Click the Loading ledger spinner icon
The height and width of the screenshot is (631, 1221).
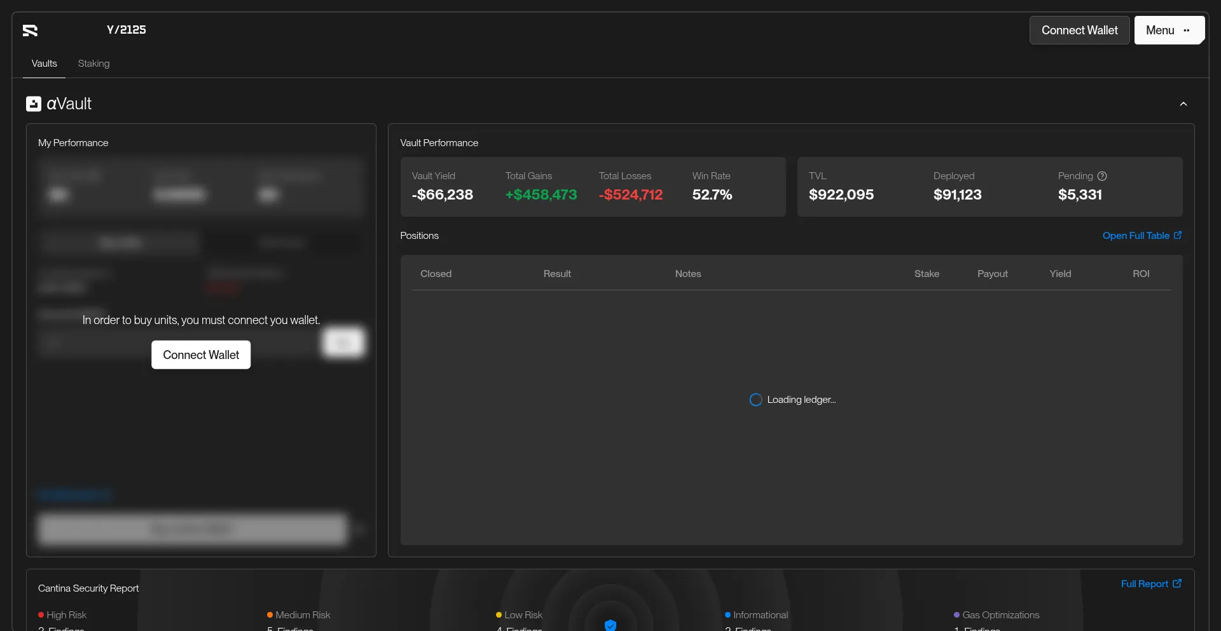[x=755, y=400]
